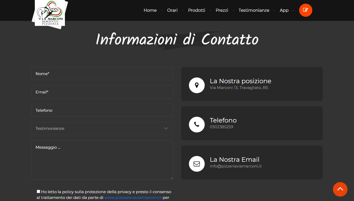Viewport: 354px width, 201px height.
Task: Open the Prodotti menu item
Action: (x=197, y=10)
